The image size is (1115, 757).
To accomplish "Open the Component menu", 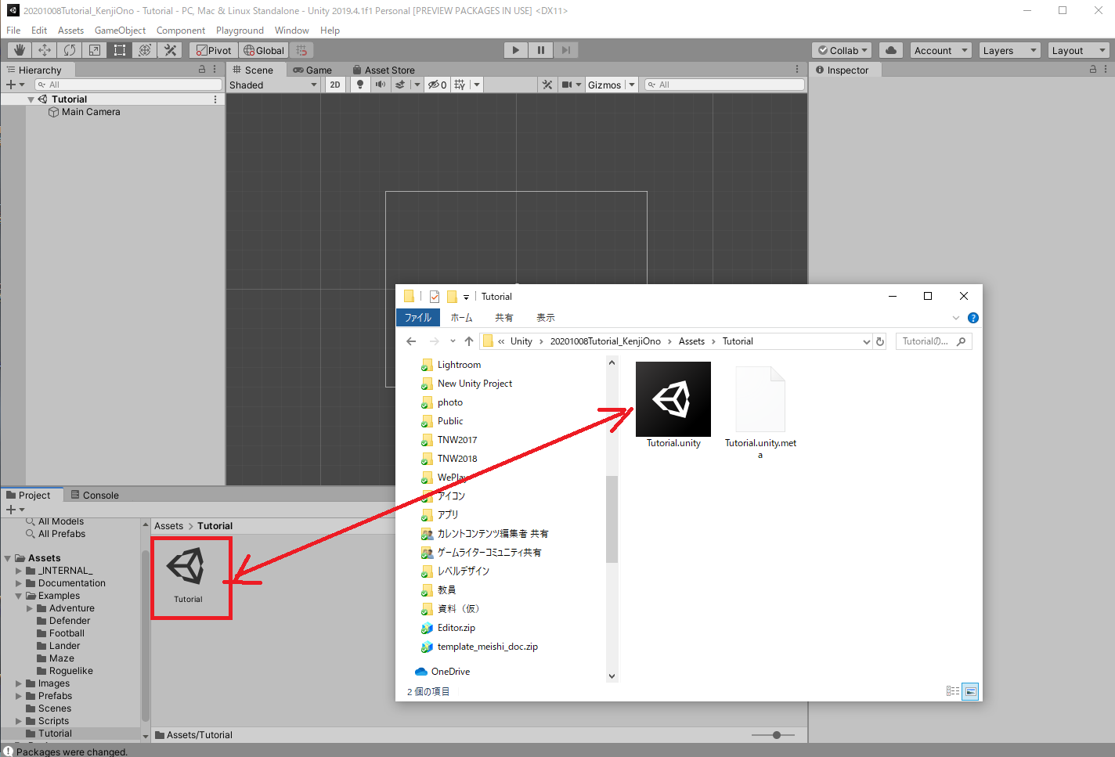I will 180,31.
